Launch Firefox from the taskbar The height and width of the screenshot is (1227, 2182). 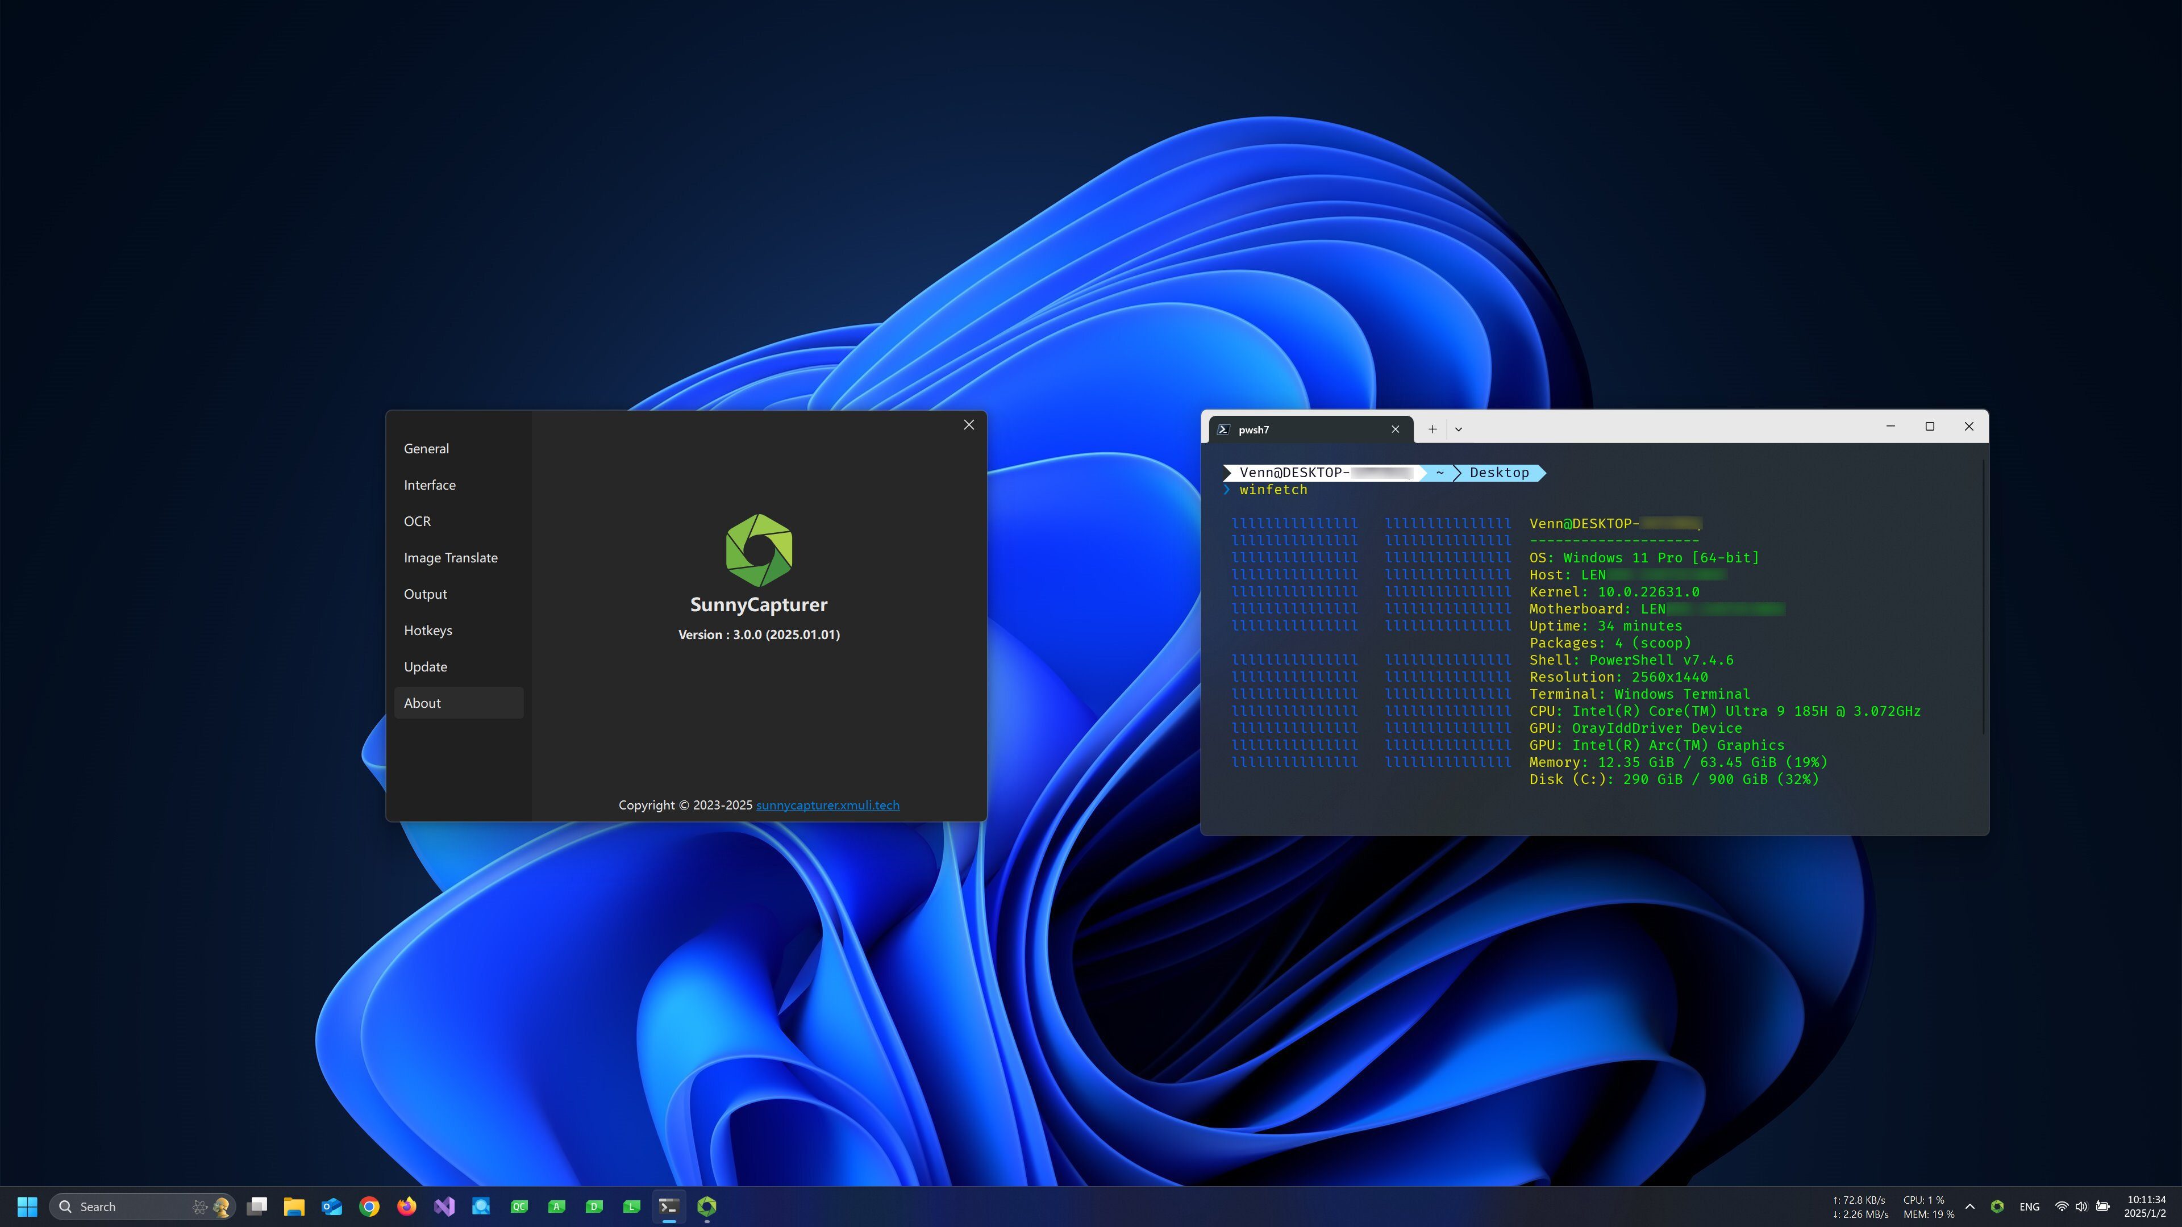[407, 1207]
